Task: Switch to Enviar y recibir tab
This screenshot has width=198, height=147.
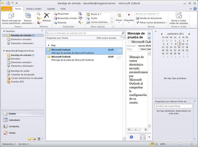Action: coord(34,9)
